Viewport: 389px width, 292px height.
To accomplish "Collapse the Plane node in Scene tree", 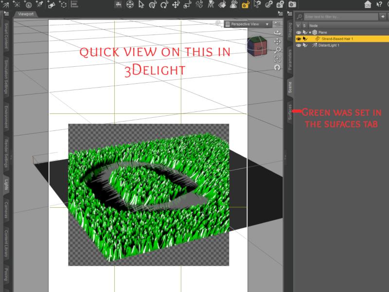I will [310, 33].
